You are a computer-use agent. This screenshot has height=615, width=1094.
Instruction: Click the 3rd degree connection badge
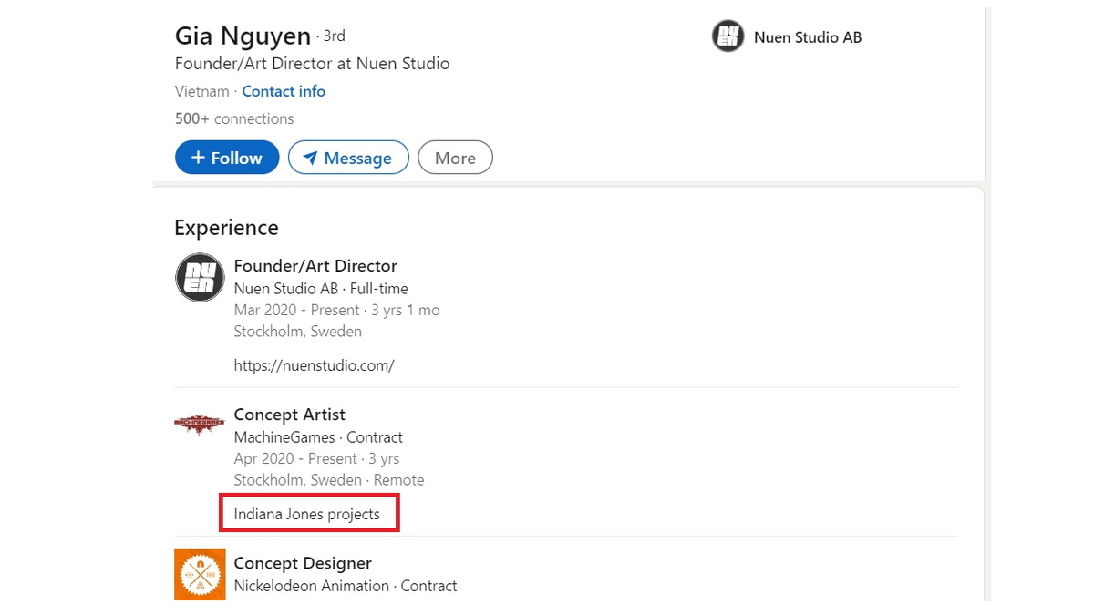click(x=335, y=36)
